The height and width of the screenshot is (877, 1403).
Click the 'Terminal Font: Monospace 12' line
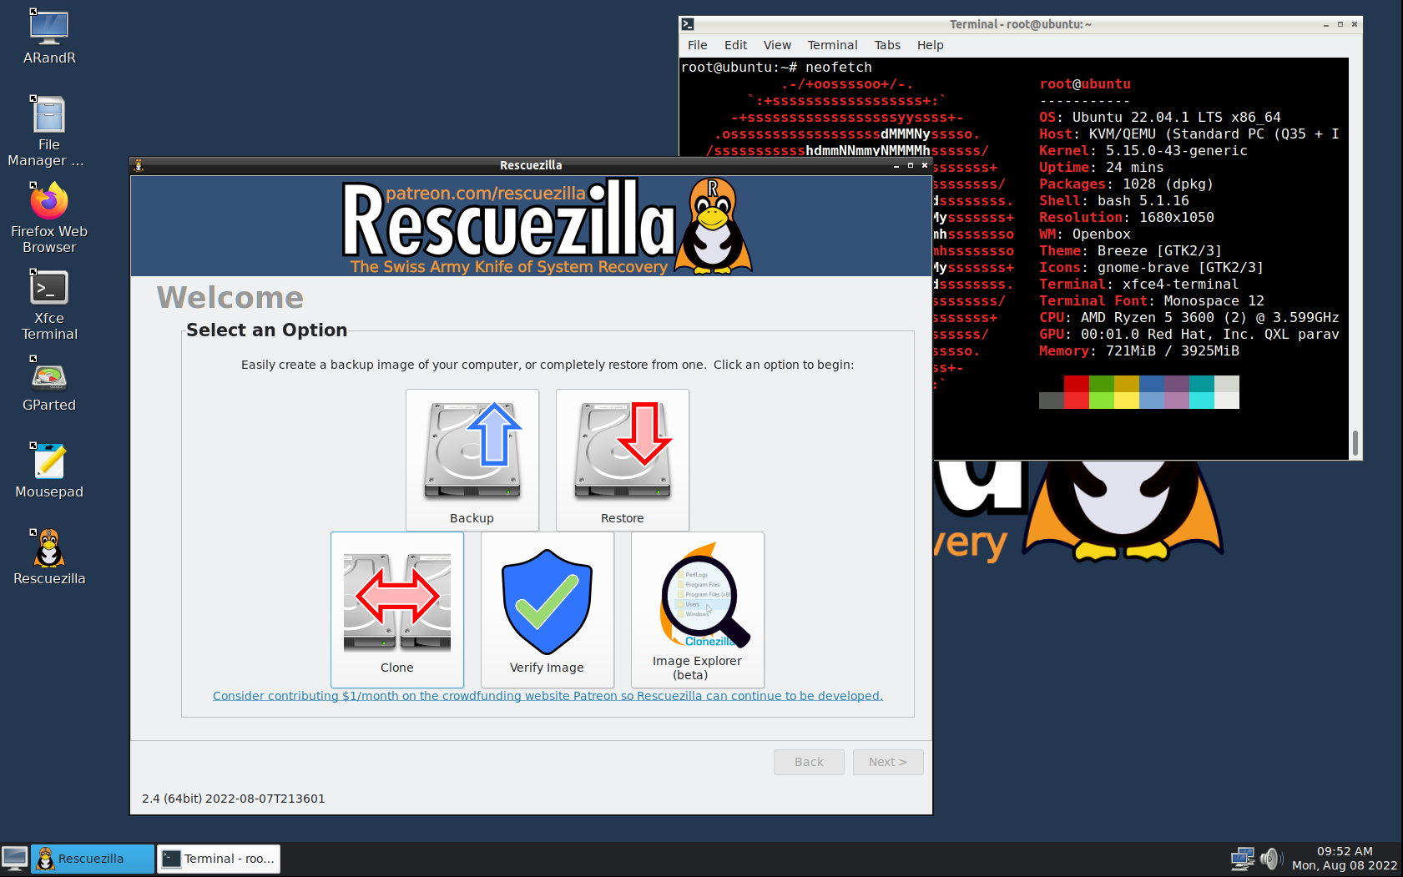1152,301
